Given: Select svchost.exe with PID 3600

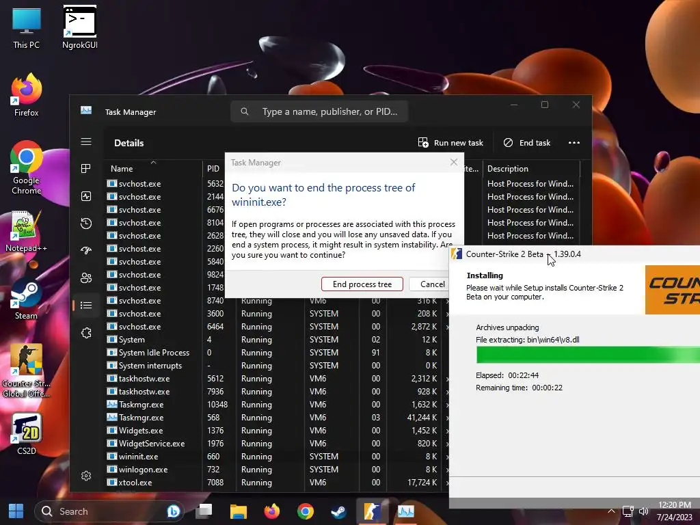Looking at the screenshot, I should (277, 314).
